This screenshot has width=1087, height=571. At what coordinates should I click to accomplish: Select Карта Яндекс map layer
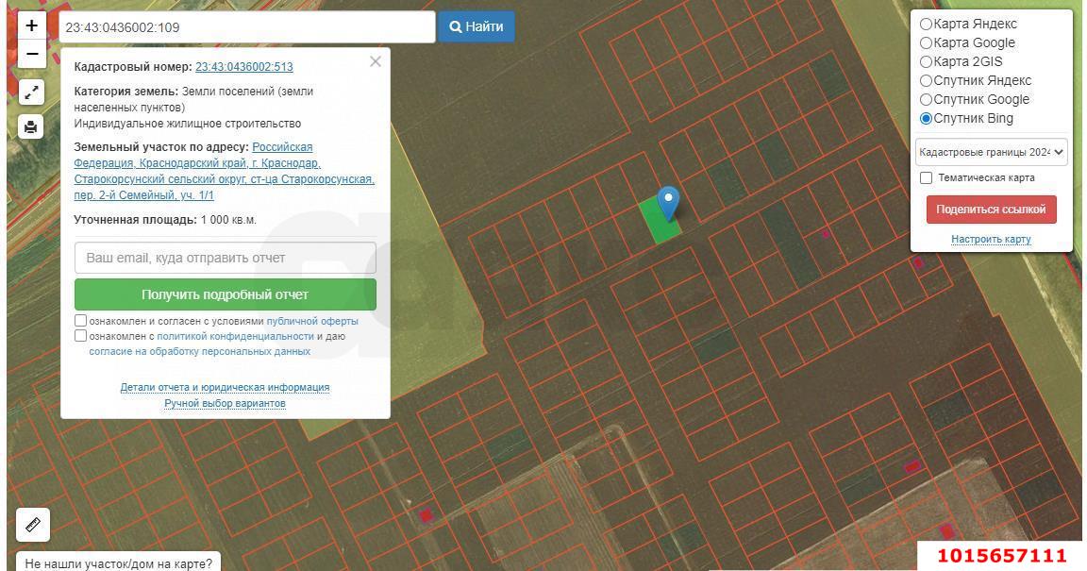point(927,25)
